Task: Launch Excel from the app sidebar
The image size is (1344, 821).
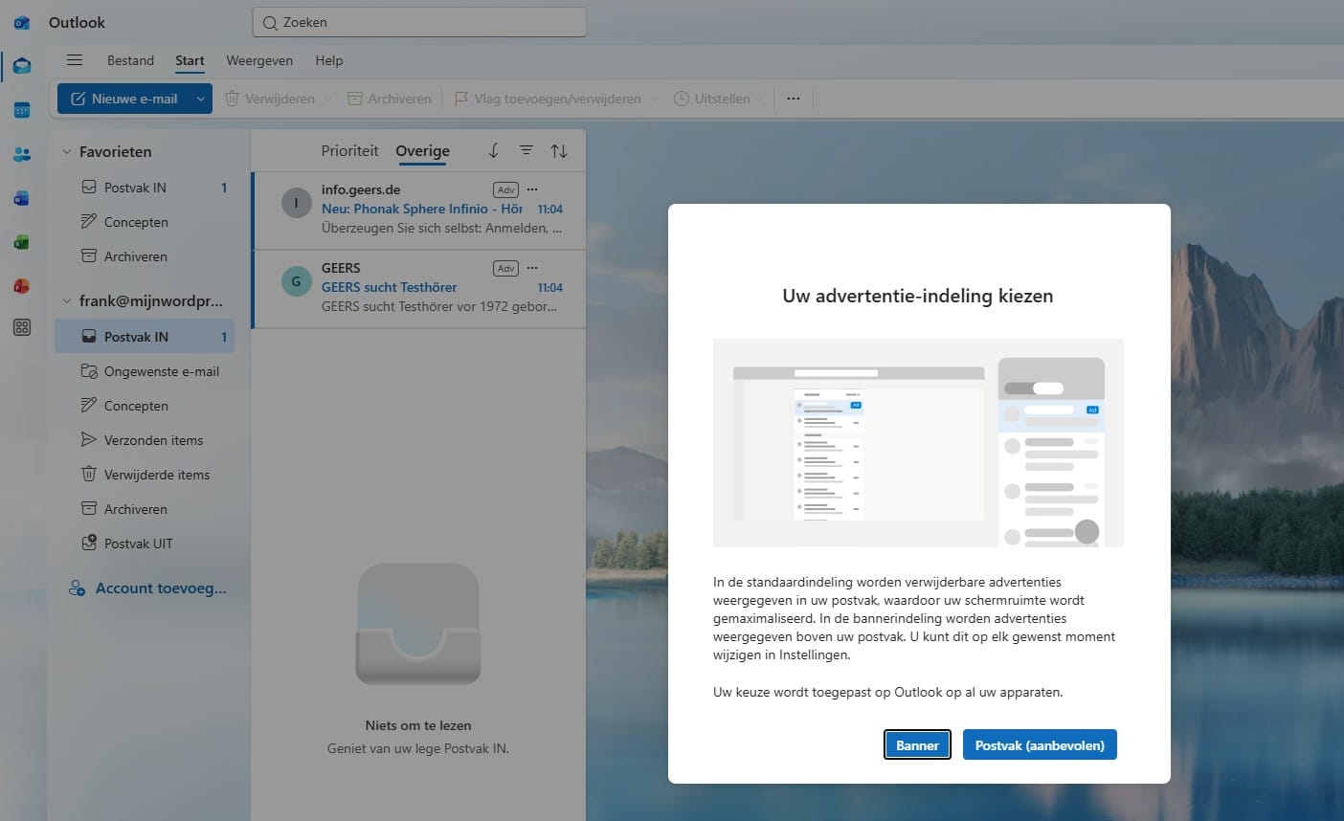Action: pyautogui.click(x=22, y=242)
